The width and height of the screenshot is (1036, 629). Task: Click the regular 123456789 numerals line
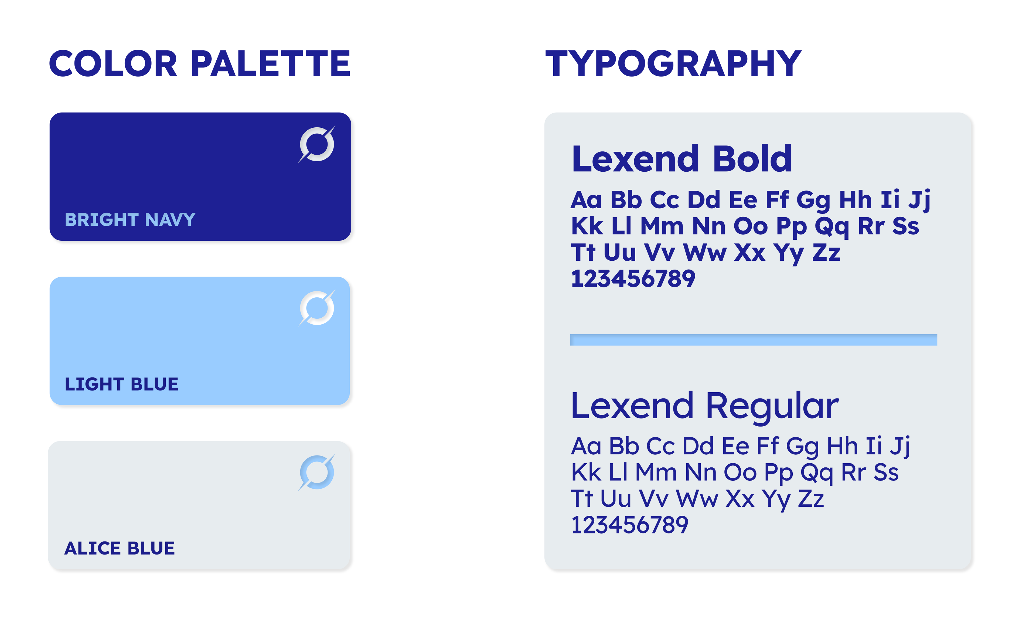coord(629,525)
